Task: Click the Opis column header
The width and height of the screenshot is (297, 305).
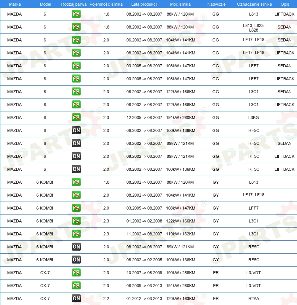Action: (285, 4)
